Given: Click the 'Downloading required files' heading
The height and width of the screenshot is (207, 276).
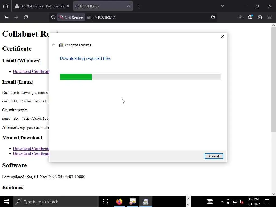Looking at the screenshot, I should 85,58.
